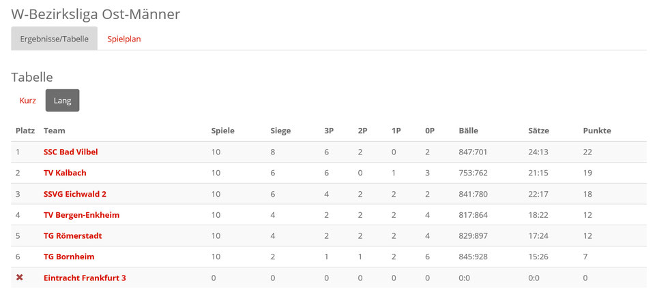This screenshot has width=655, height=296.
Task: Open the SSC Bad Vilbel team link
Action: pyautogui.click(x=70, y=152)
